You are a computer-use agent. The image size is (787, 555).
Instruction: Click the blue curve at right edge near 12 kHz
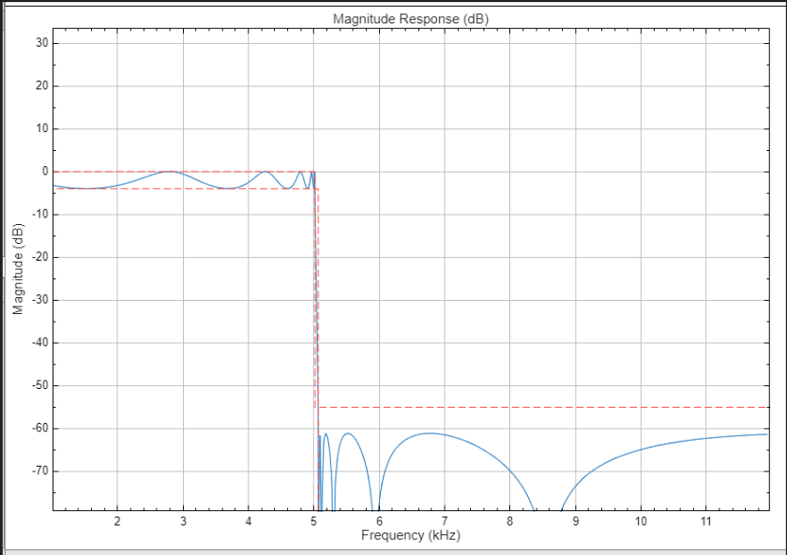tap(765, 434)
